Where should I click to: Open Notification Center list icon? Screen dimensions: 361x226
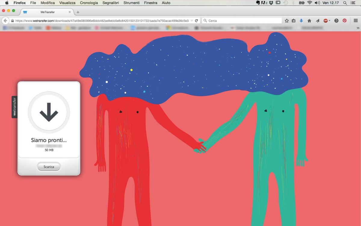point(353,3)
